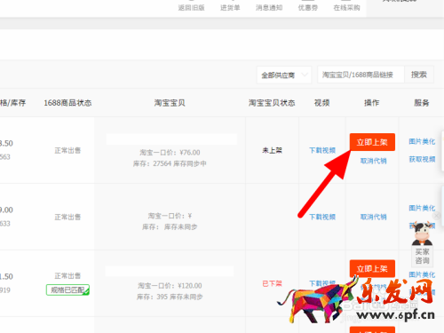Click 立即上架 for the 已下架 product
The image size is (444, 333).
[x=372, y=268]
